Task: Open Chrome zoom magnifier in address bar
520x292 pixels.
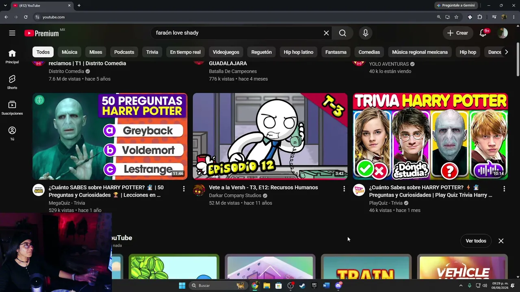Action: (x=439, y=17)
